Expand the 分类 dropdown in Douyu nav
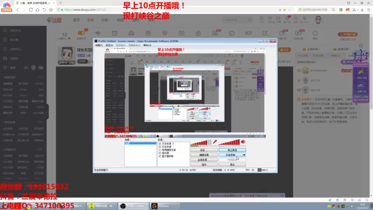Viewport: 373px width, 210px height. tap(105, 20)
